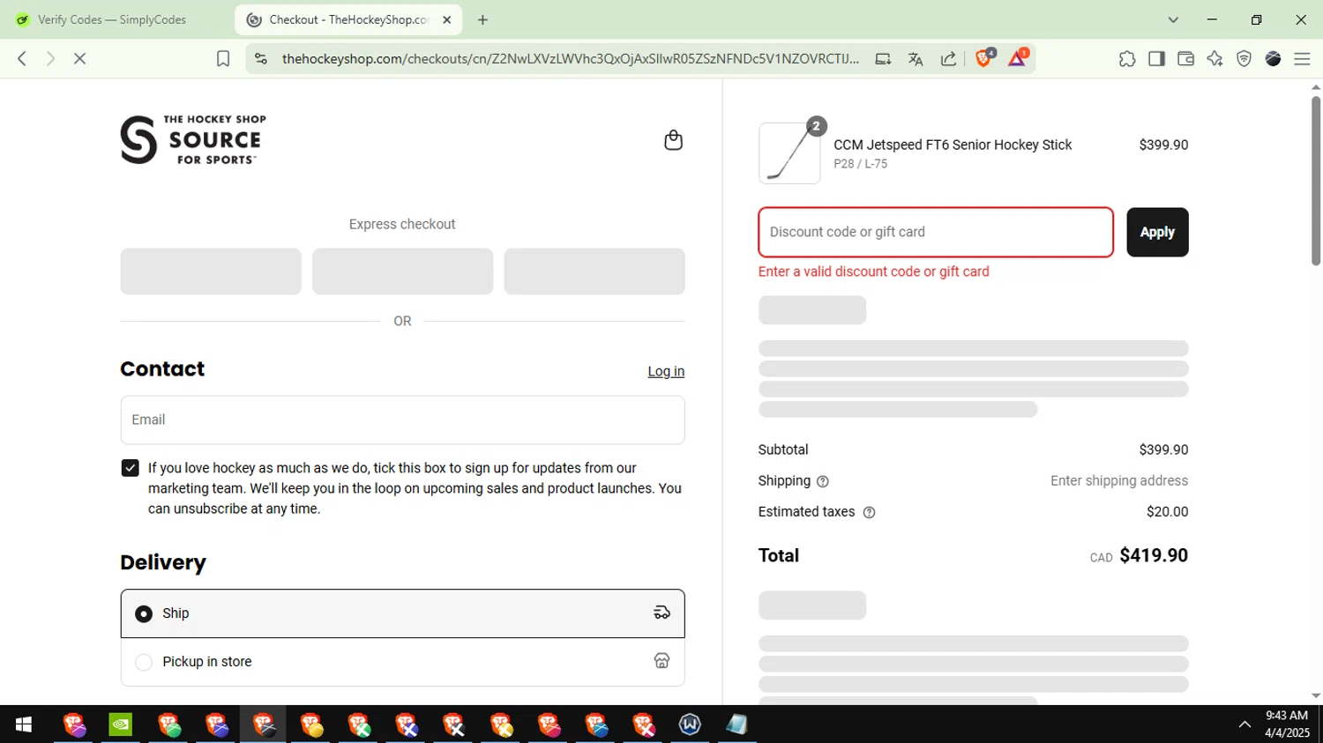Open the tab search dropdown arrow
1323x743 pixels.
tap(1173, 19)
